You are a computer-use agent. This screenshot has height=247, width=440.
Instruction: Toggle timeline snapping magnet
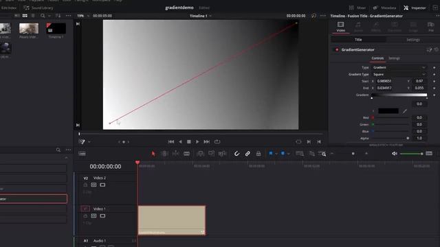tap(236, 154)
